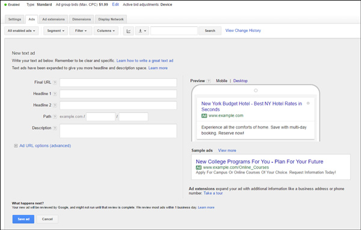Image resolution: width=361 pixels, height=230 pixels.
Task: Click the ads search text box
Action: tap(174, 31)
